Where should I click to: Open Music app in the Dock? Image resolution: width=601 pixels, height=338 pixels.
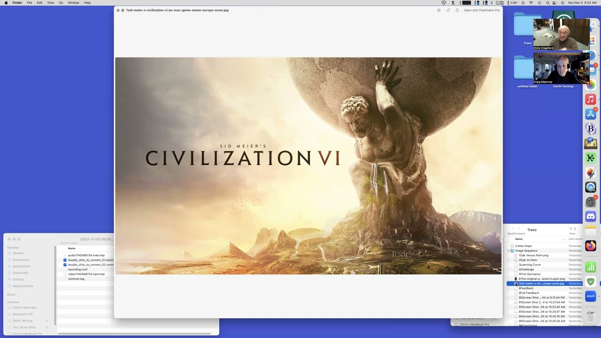pos(591,100)
